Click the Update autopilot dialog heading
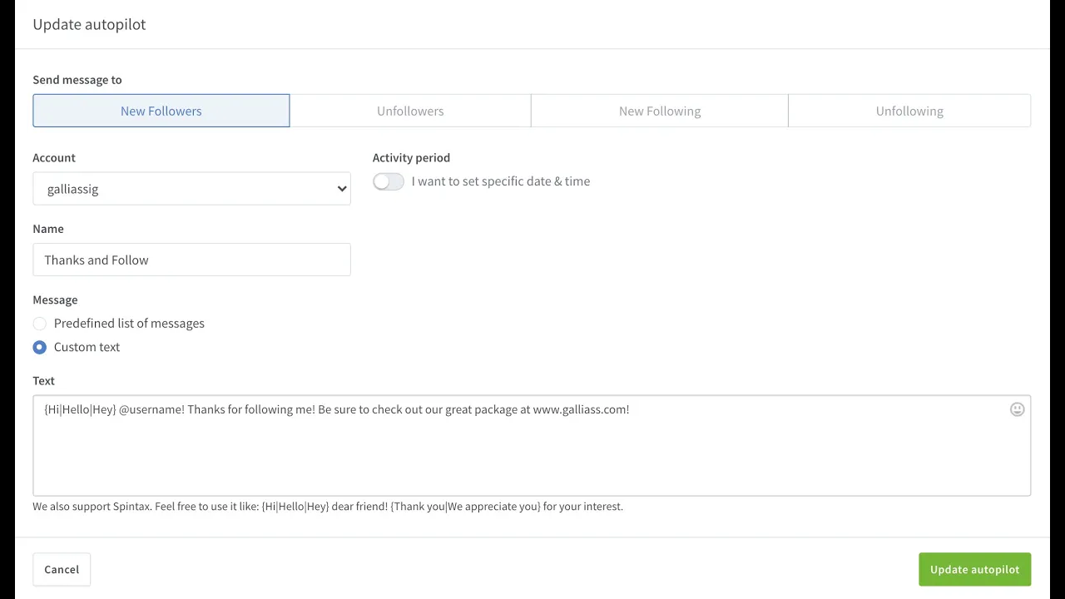1065x599 pixels. point(89,24)
